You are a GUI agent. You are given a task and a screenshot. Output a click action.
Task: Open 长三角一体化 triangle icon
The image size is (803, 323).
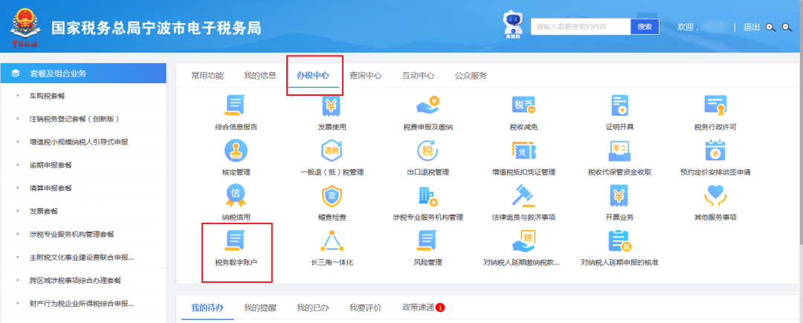(x=332, y=241)
